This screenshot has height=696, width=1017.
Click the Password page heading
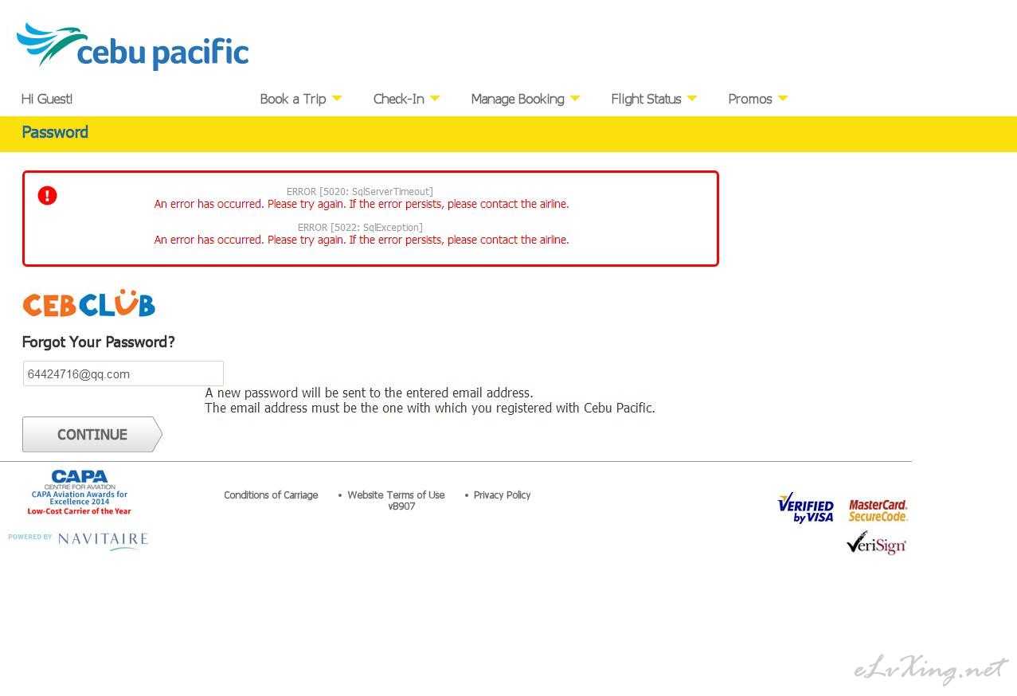55,132
